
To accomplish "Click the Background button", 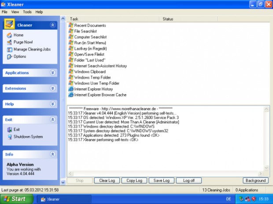I will (255, 181).
